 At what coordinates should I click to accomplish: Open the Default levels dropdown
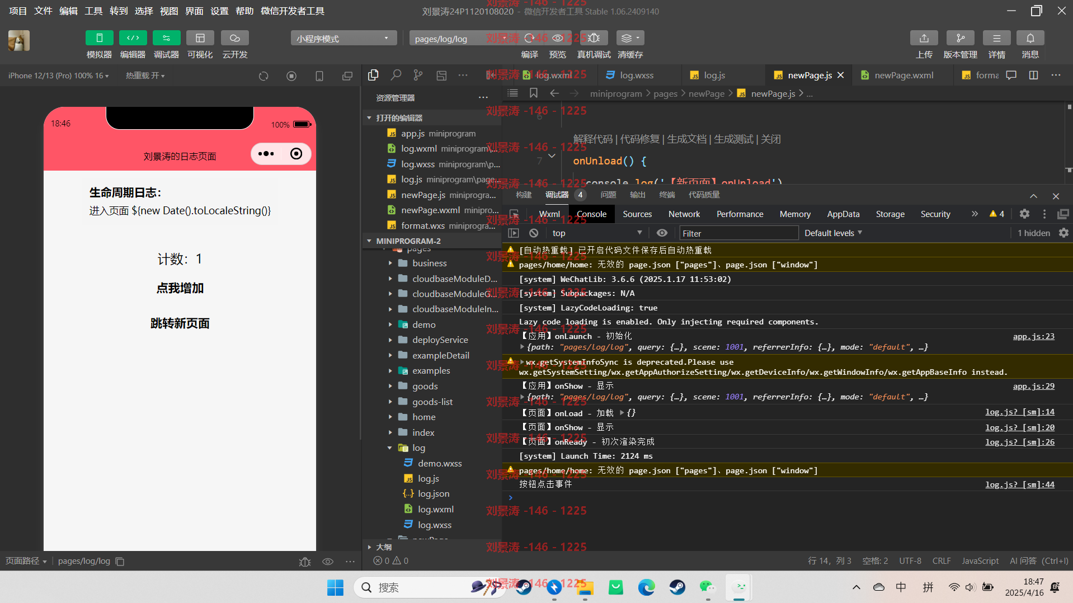(x=833, y=233)
